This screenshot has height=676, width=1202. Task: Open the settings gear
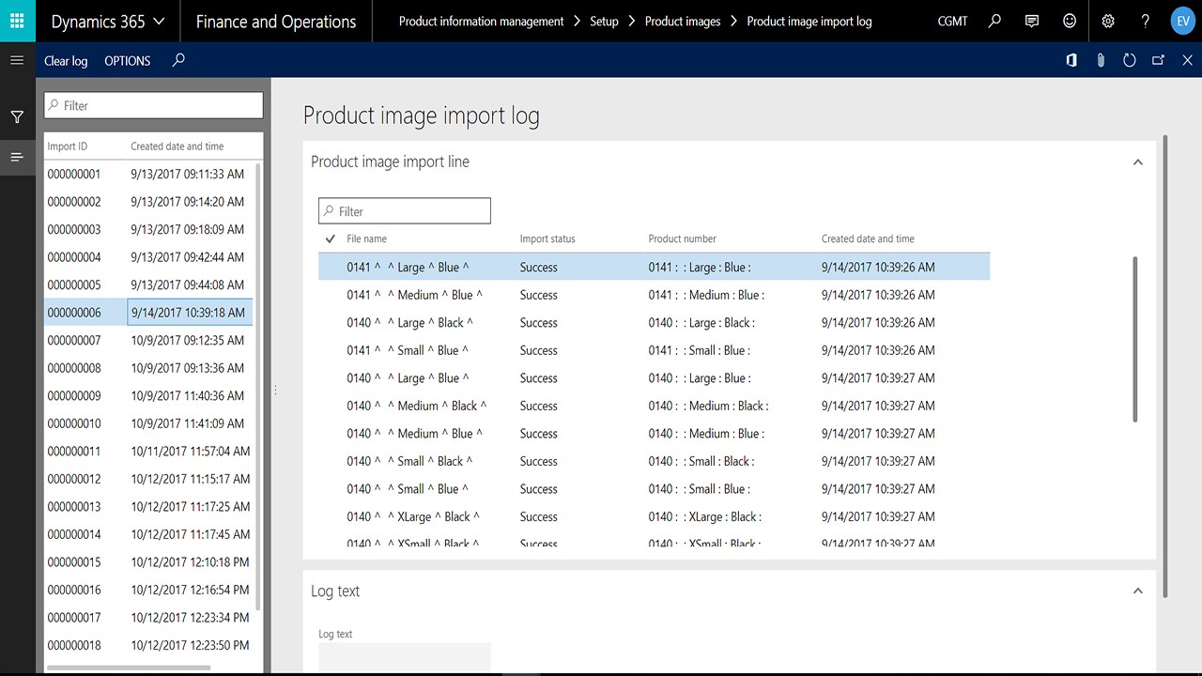(1108, 21)
